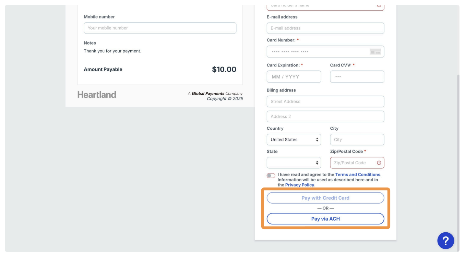Click the Card CVV input field
This screenshot has height=258, width=465.
(357, 77)
